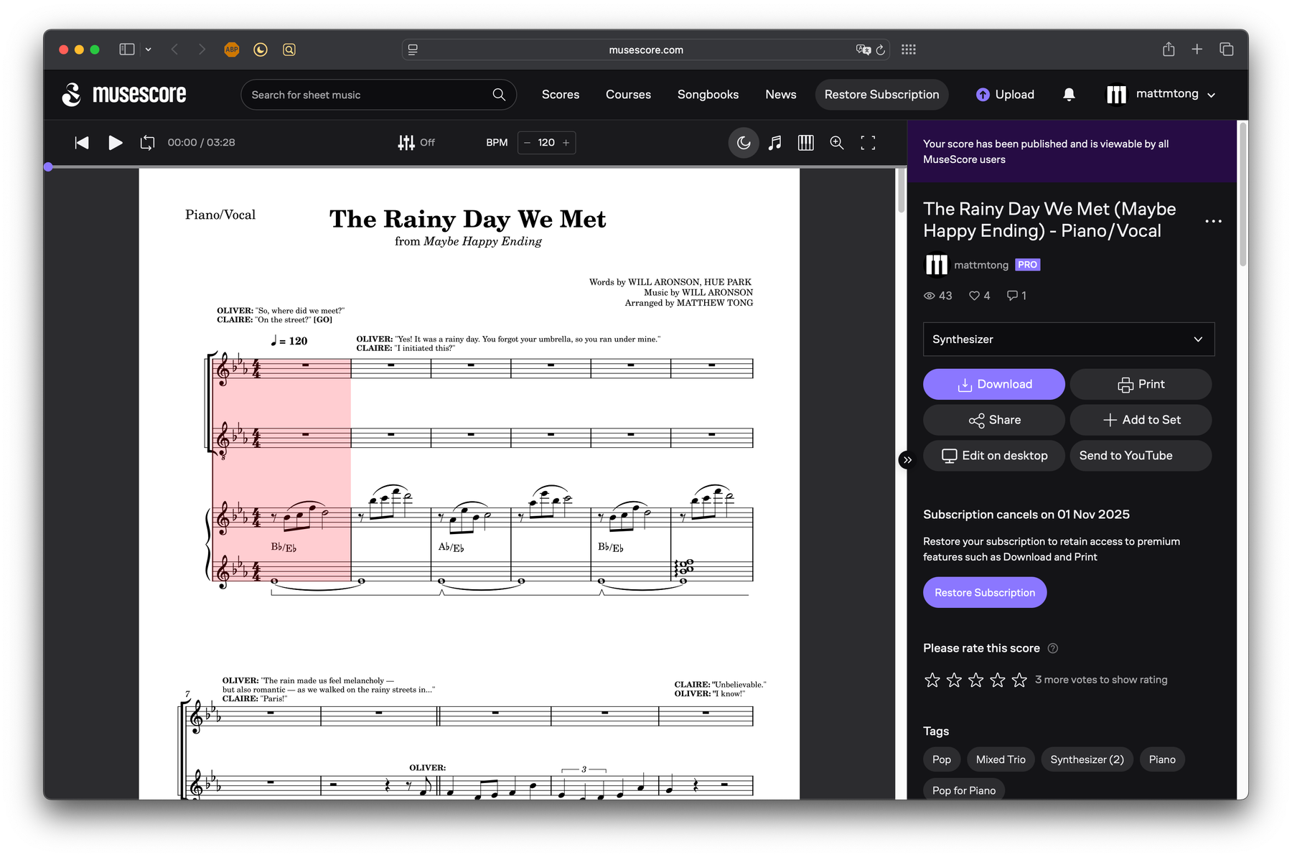The height and width of the screenshot is (857, 1292).
Task: Collapse the right sidebar panel
Action: 907,460
